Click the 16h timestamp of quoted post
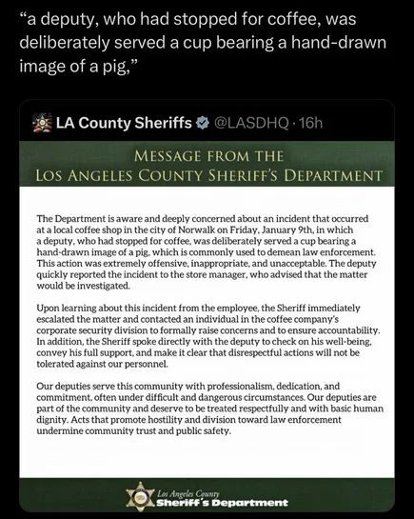Viewport: 414px width, 519px height. pyautogui.click(x=310, y=123)
